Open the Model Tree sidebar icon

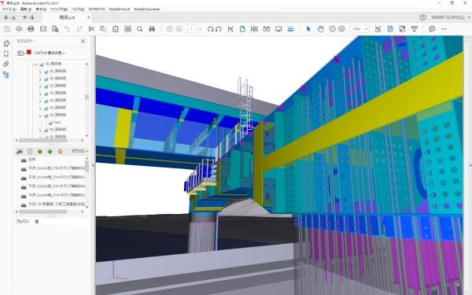pos(6,75)
